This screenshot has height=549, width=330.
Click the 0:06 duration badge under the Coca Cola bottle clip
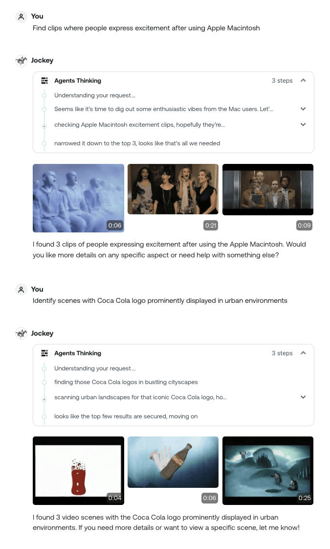pyautogui.click(x=210, y=498)
